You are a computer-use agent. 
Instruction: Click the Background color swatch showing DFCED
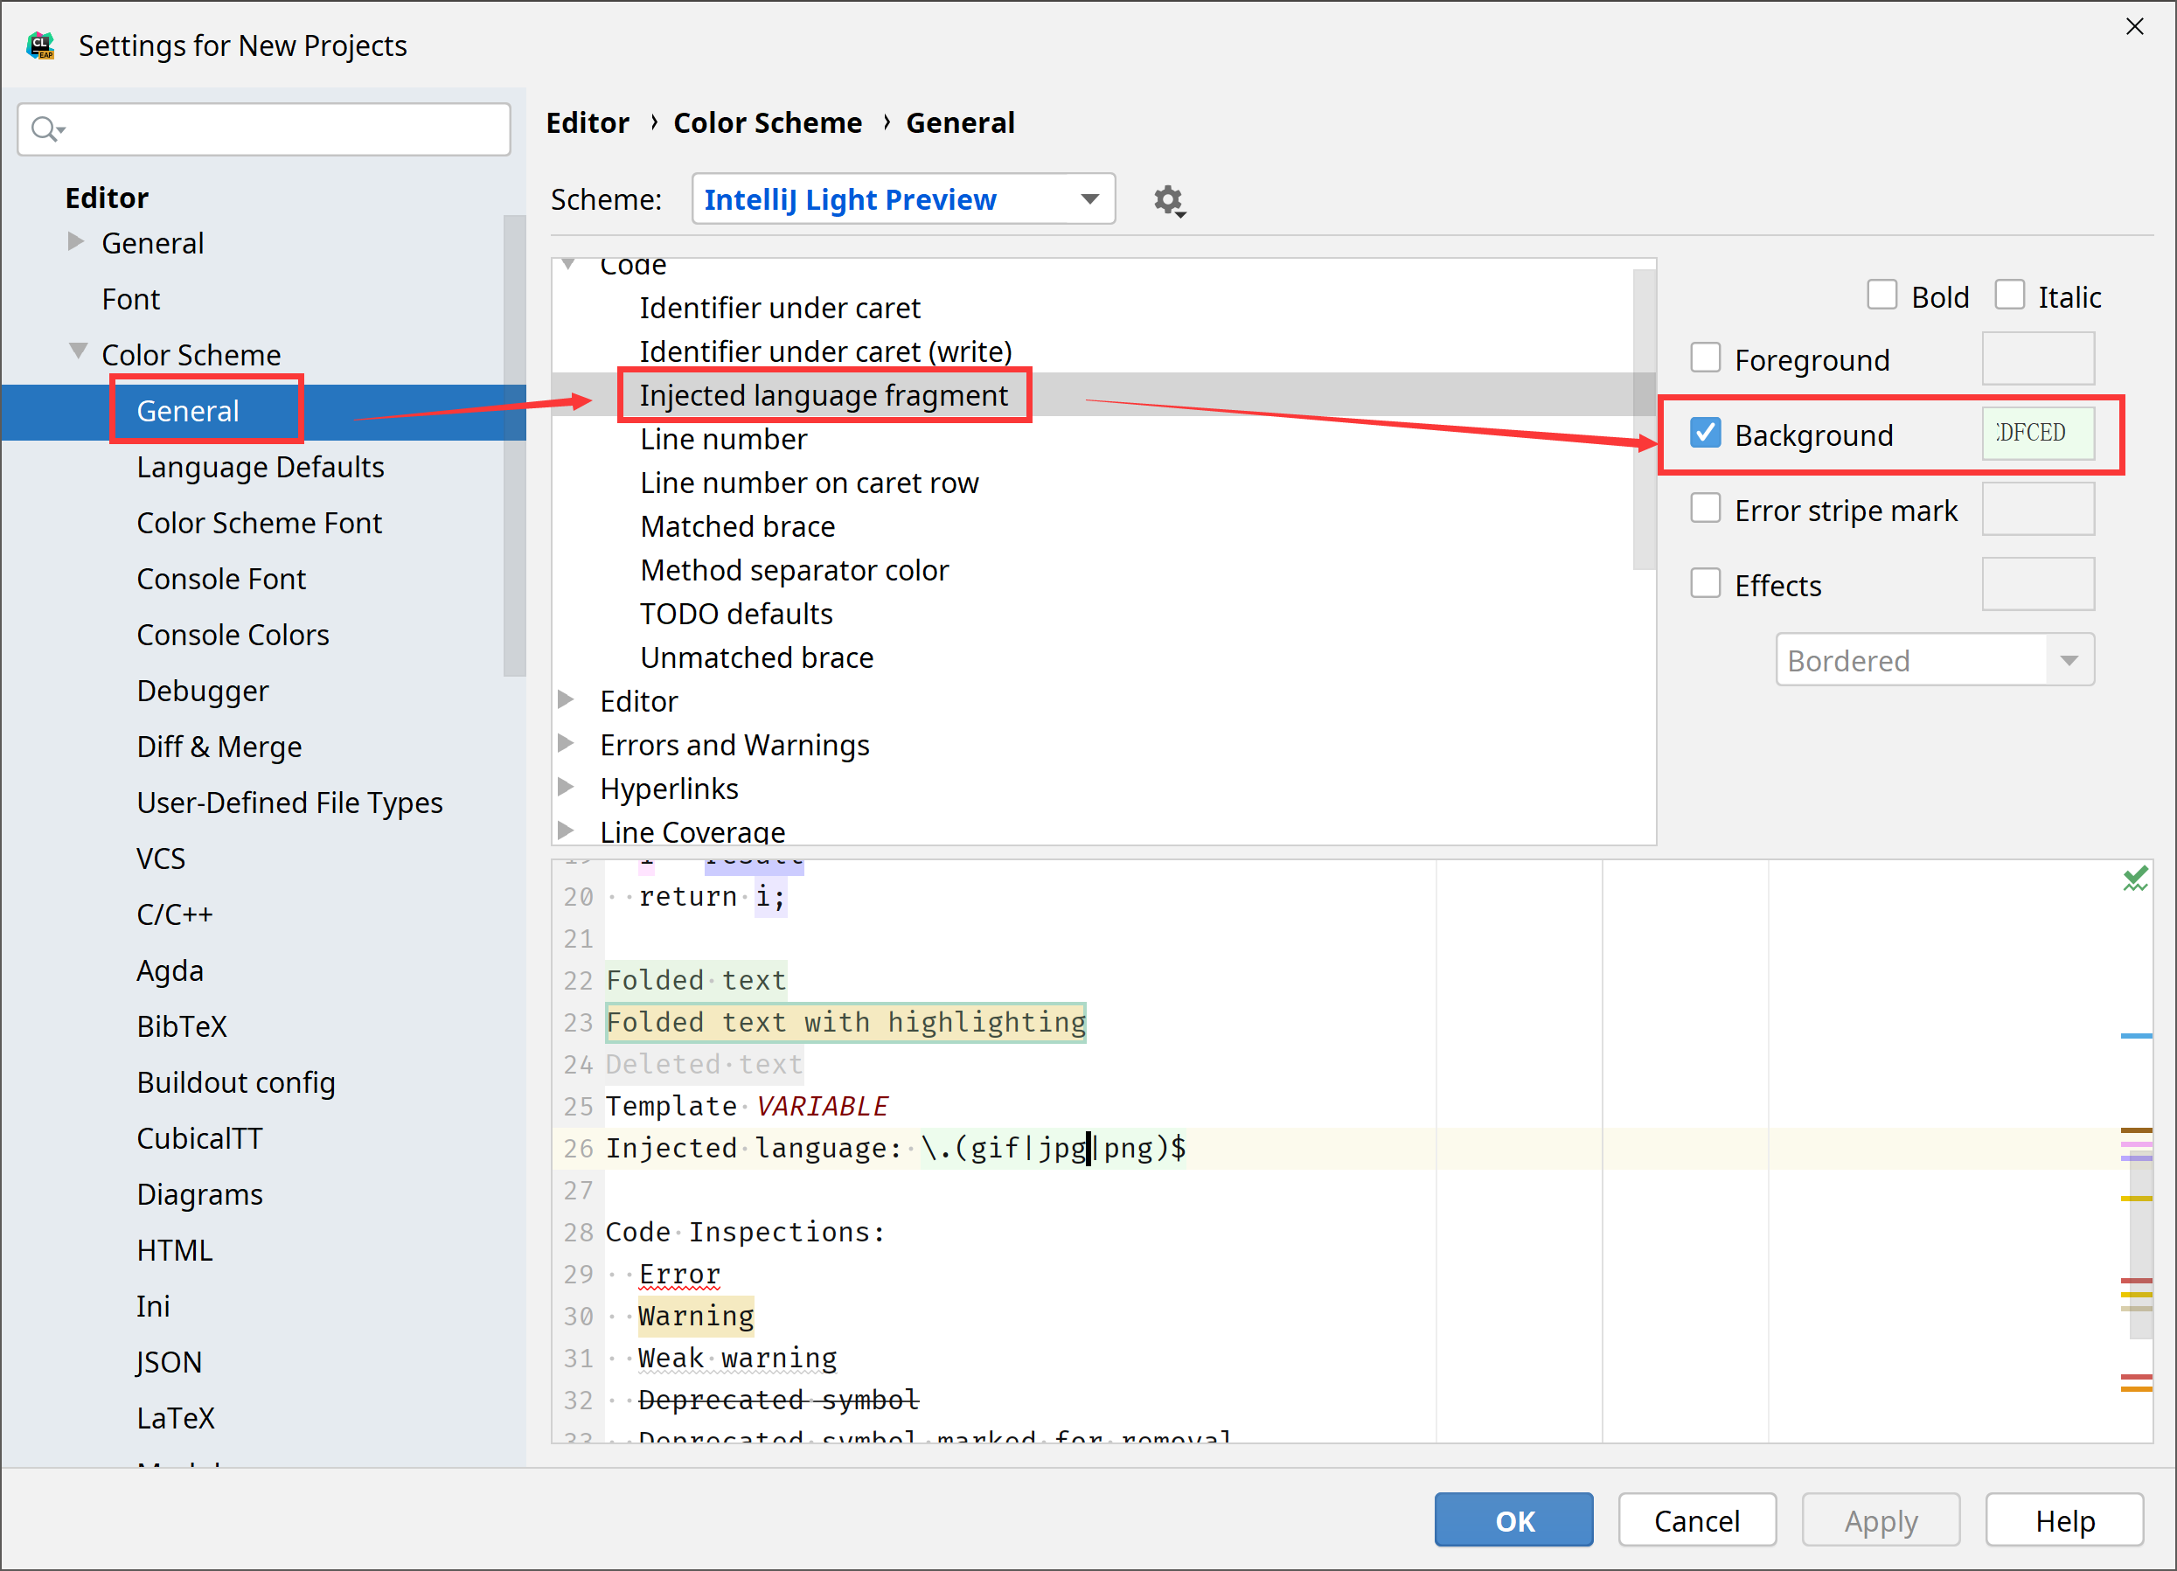[x=2038, y=433]
